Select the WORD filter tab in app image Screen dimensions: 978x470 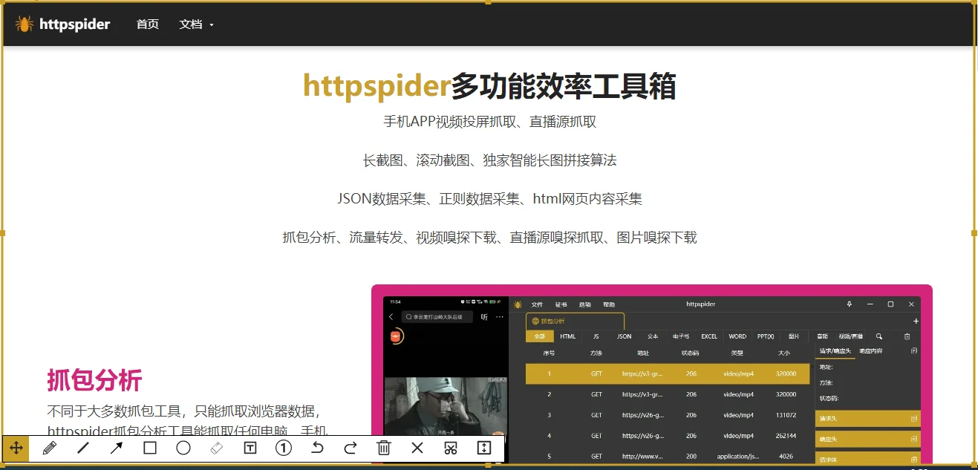737,336
